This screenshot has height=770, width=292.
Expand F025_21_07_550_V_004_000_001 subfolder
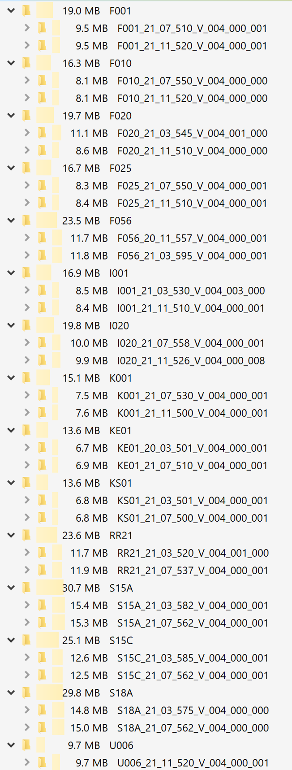click(x=27, y=186)
